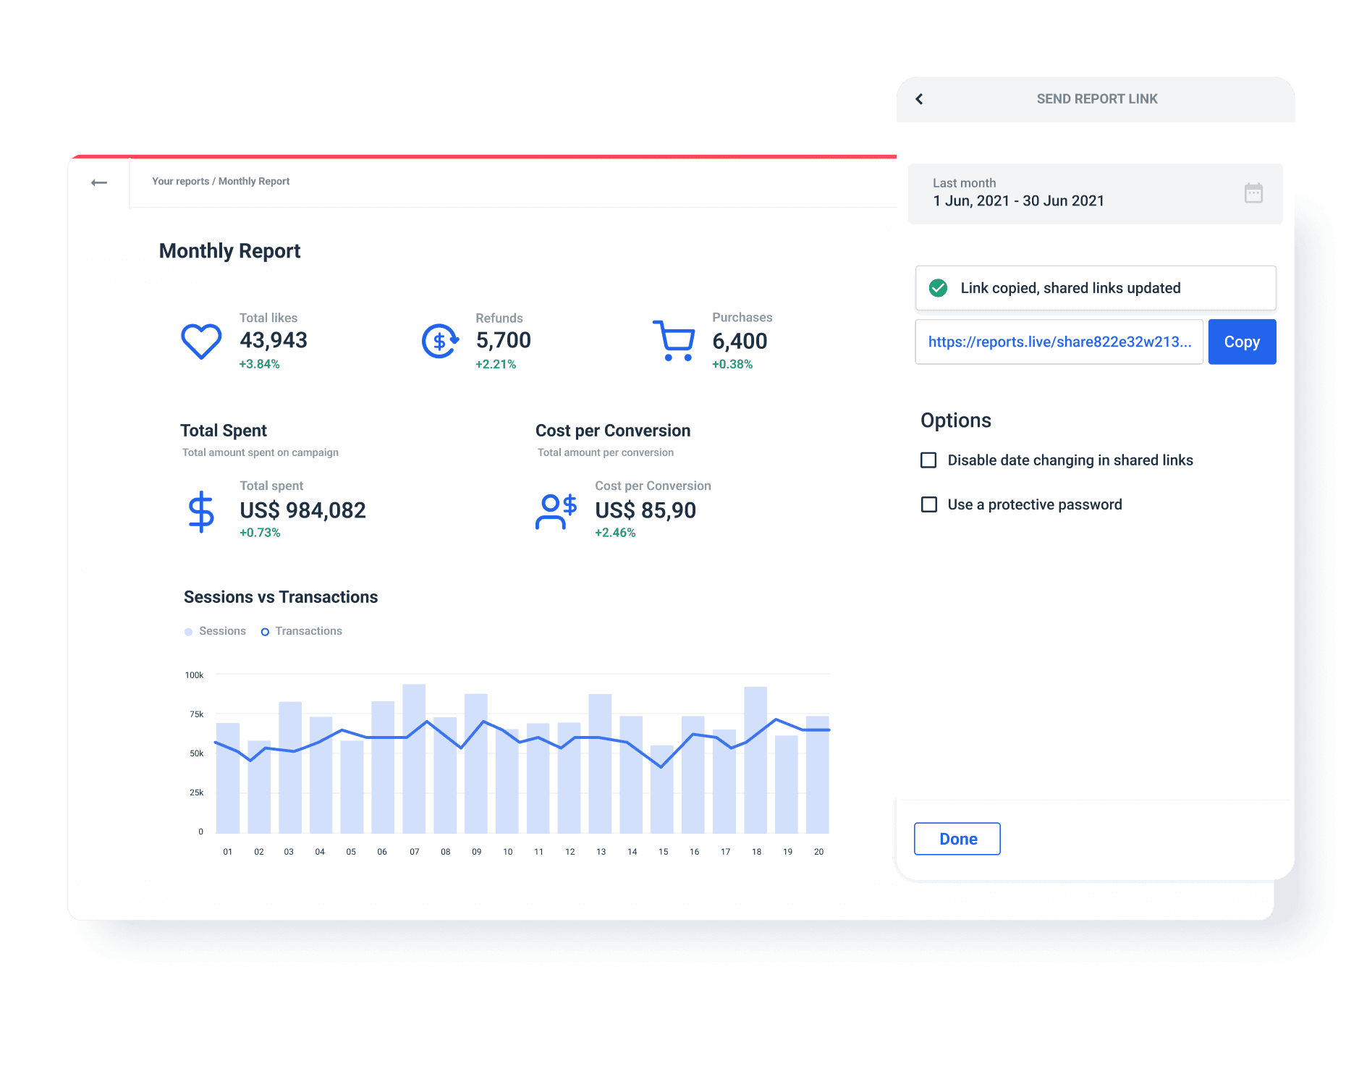
Task: Select Monthly Report in the breadcrumb trail
Action: tap(254, 181)
